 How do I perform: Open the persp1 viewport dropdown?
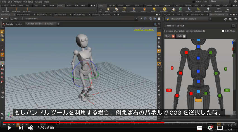139,29
